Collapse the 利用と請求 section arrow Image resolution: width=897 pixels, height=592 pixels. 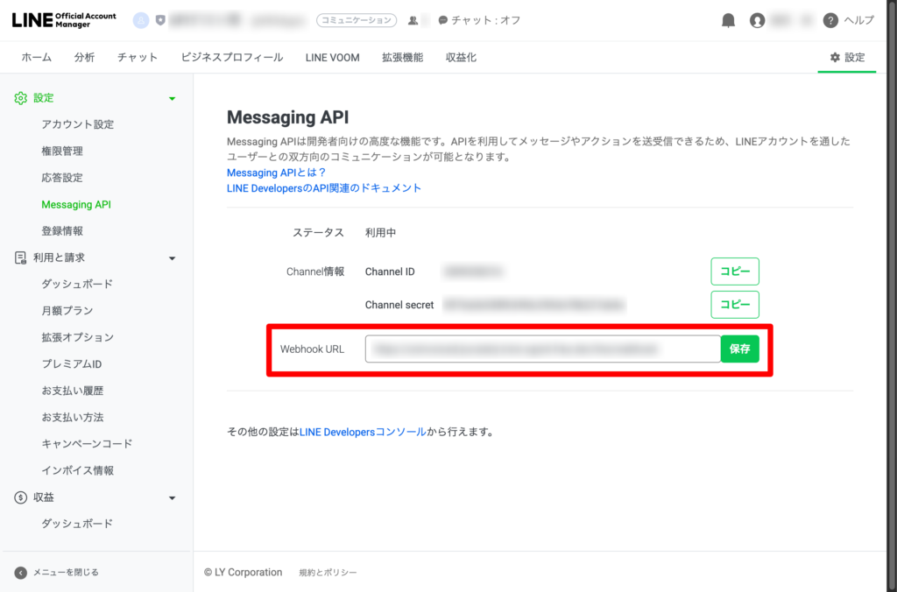pyautogui.click(x=172, y=258)
